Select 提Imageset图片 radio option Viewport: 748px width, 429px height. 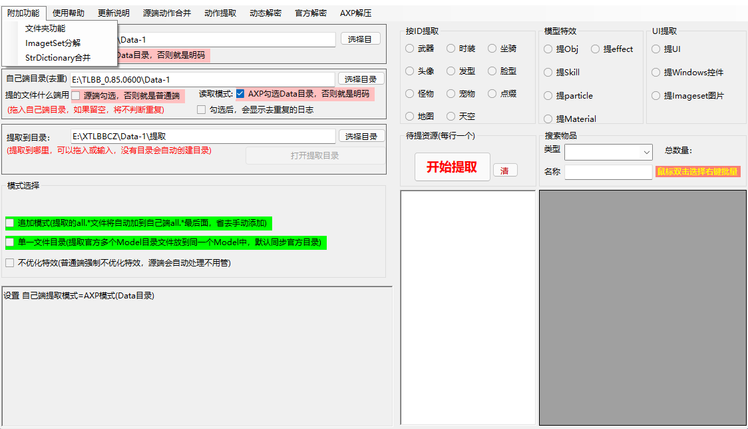656,96
